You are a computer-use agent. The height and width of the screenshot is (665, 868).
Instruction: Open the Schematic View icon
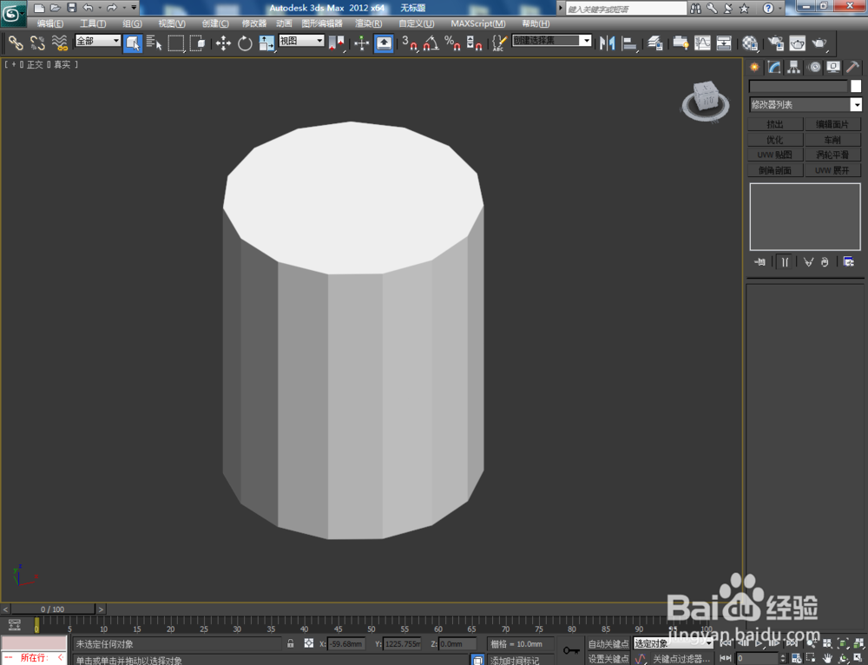[724, 43]
